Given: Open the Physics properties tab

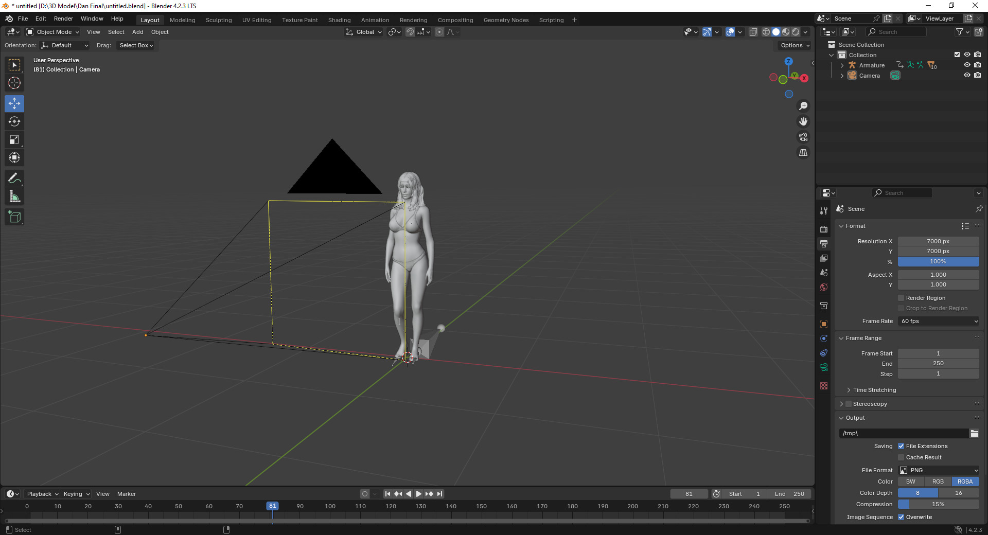Looking at the screenshot, I should (x=824, y=338).
